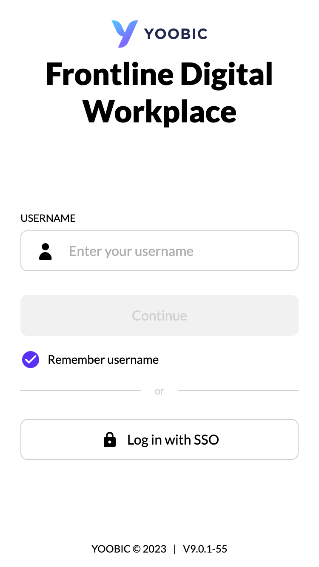Click the "or" separator text
319x567 pixels.
pyautogui.click(x=159, y=391)
